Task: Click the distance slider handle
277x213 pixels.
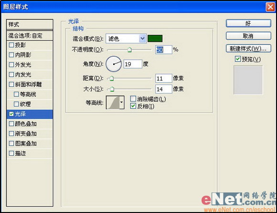Action: 112,78
